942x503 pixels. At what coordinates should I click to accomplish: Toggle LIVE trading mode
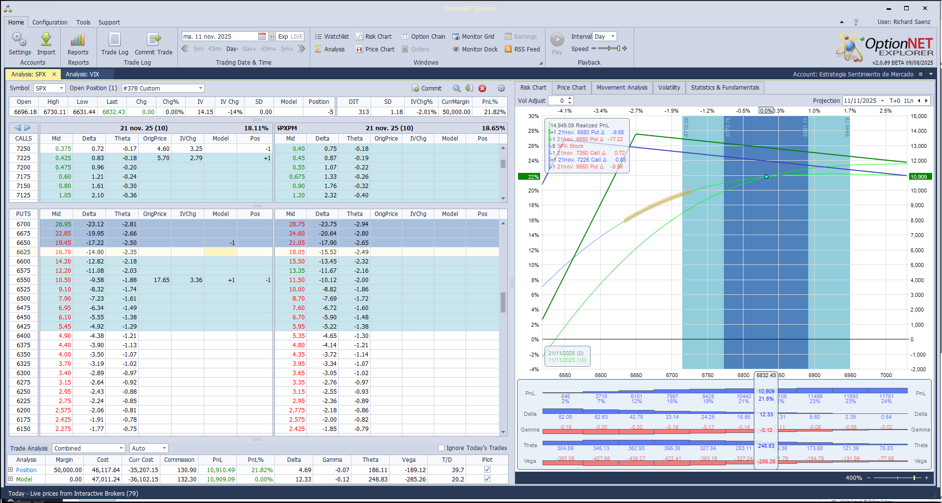point(297,36)
